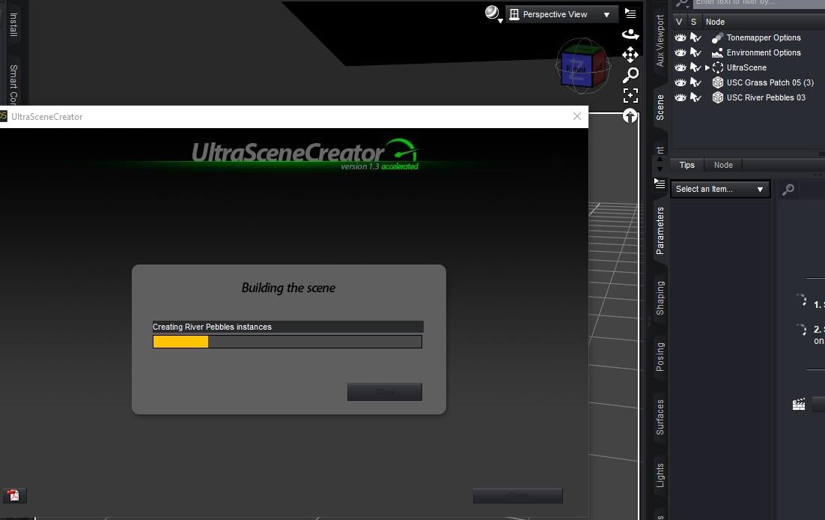This screenshot has width=825, height=520.
Task: Open the Aux Viewport side tab
Action: pos(660,40)
